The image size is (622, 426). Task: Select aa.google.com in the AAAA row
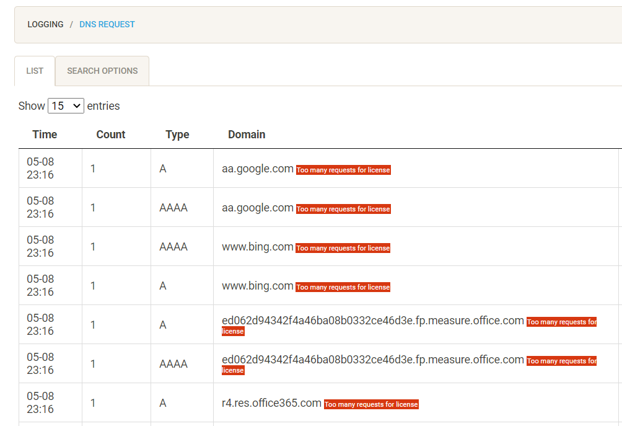[258, 208]
